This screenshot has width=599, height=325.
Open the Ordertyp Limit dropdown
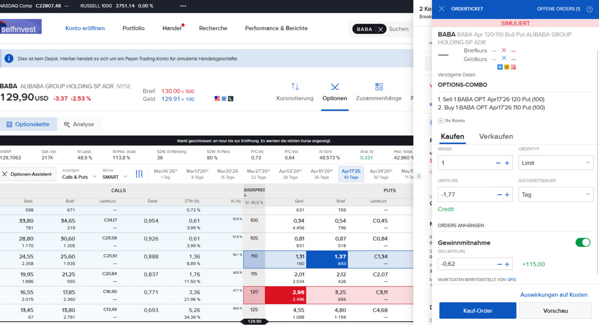pos(555,163)
